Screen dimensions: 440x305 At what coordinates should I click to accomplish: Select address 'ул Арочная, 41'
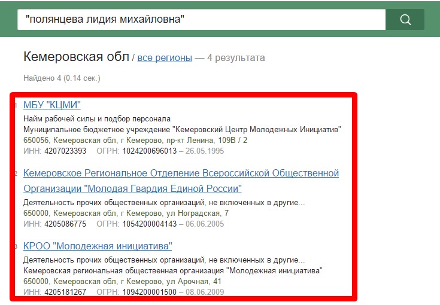[194, 282]
